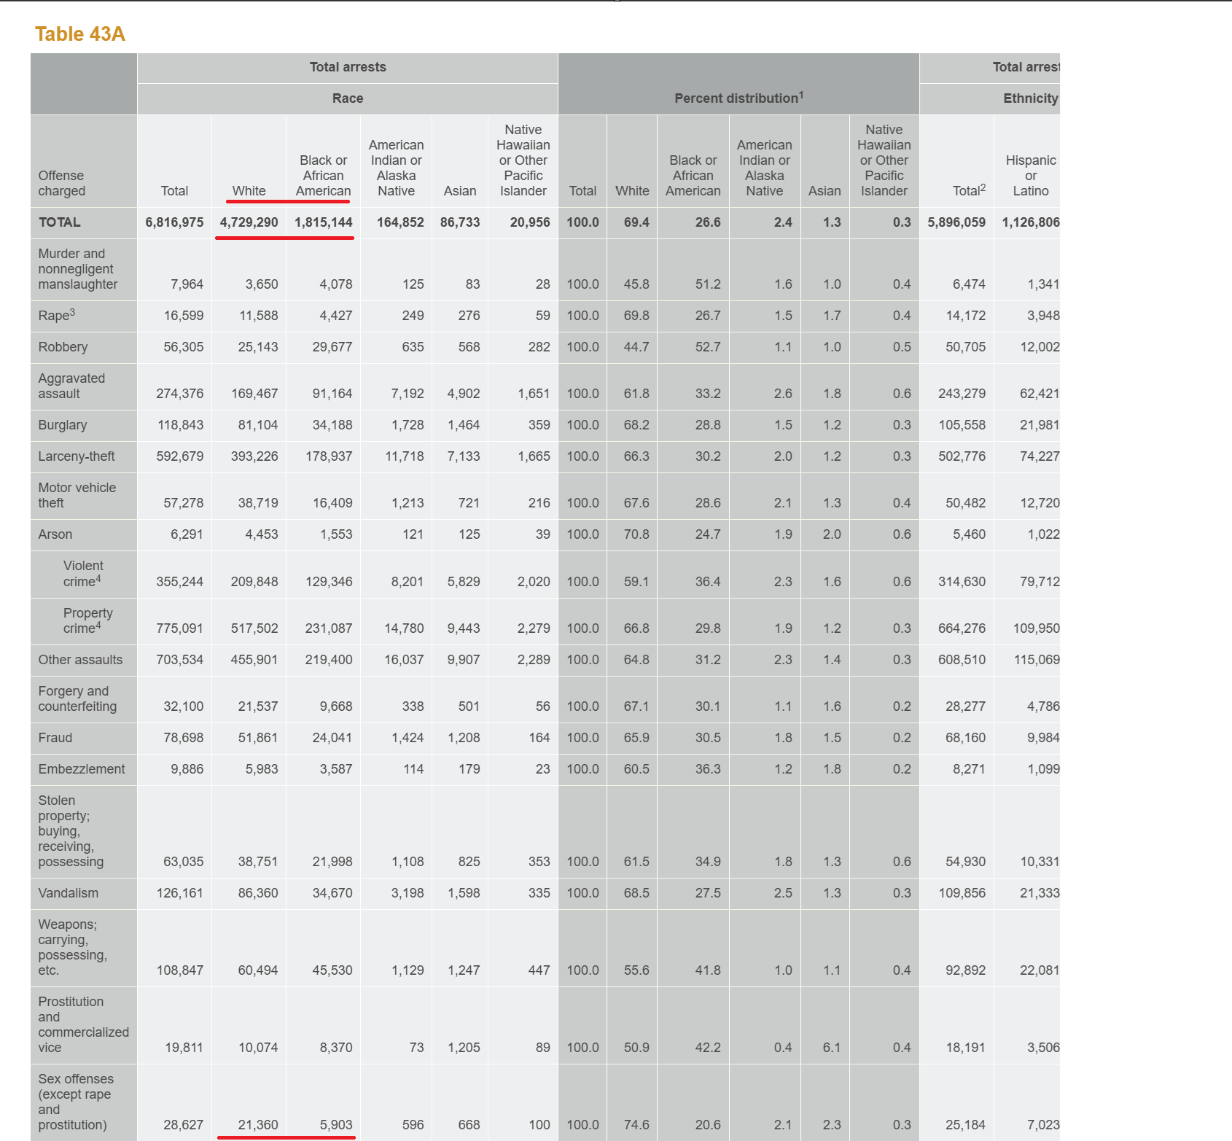Select Motor vehicle theft total 57,278
The width and height of the screenshot is (1232, 1141).
coord(183,503)
